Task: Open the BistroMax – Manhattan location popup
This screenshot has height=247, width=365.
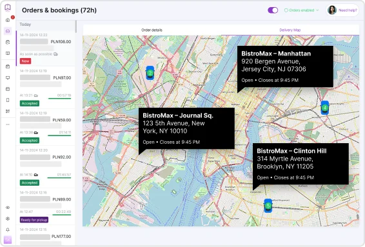Action: (x=285, y=66)
